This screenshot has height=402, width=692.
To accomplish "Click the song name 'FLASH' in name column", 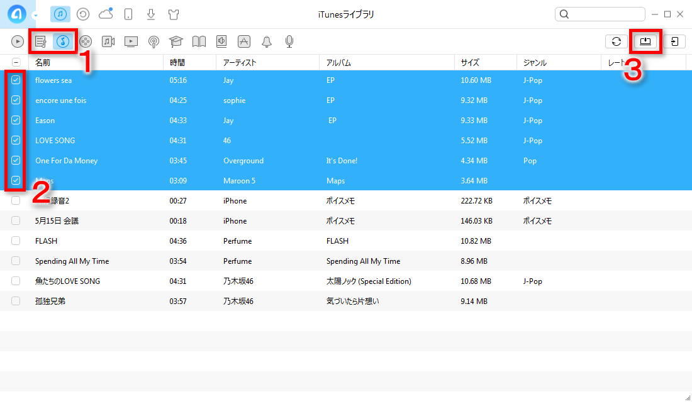I will tap(47, 241).
